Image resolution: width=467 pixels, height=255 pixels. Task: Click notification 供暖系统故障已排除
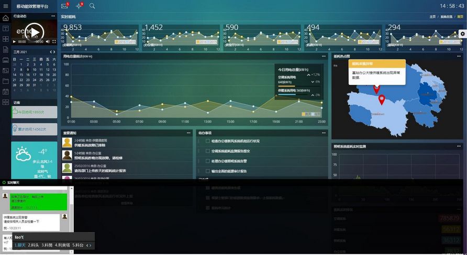90,145
